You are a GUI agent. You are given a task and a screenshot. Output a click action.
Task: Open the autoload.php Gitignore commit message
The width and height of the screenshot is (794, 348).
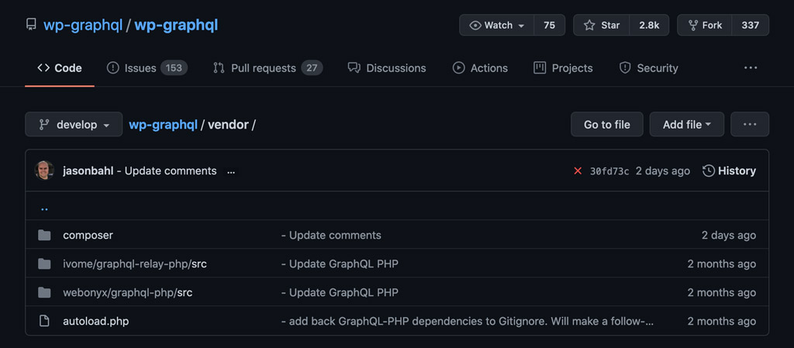pos(468,321)
